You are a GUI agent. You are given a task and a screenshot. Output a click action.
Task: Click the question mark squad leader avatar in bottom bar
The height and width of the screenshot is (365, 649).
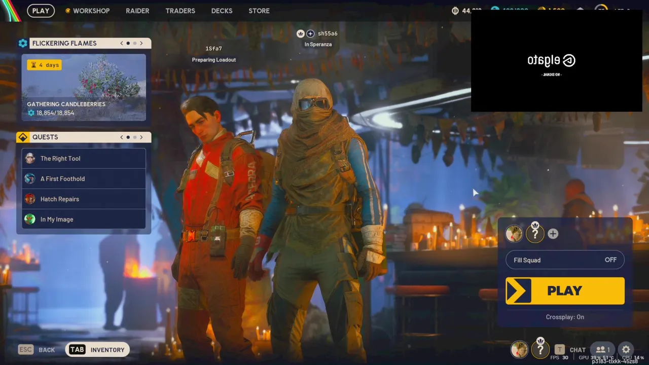tap(540, 349)
